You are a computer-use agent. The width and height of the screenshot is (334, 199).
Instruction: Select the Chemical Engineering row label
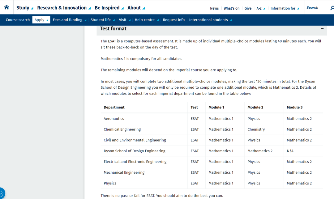coord(122,129)
